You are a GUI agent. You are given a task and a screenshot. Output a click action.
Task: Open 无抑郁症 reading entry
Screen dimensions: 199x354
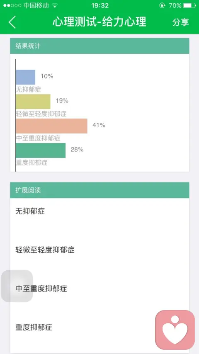coord(99,211)
